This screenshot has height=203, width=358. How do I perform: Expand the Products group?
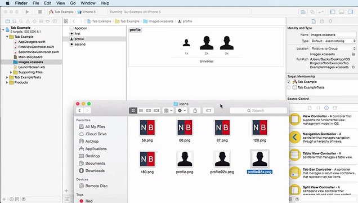point(7,82)
